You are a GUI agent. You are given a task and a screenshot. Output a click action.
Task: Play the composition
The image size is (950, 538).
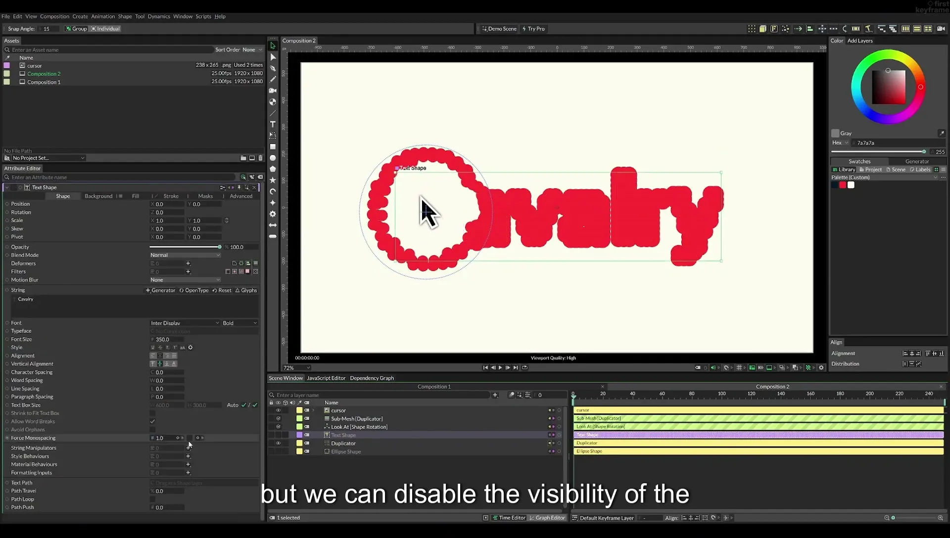pos(500,367)
